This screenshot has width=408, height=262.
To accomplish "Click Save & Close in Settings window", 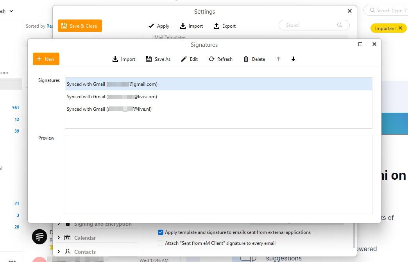I will pos(80,26).
